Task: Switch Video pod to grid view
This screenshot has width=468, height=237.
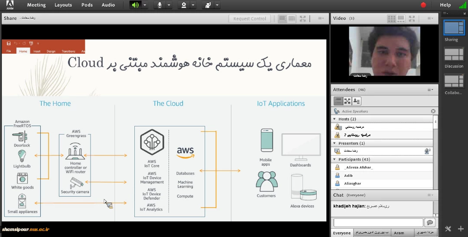Action: tap(392, 19)
